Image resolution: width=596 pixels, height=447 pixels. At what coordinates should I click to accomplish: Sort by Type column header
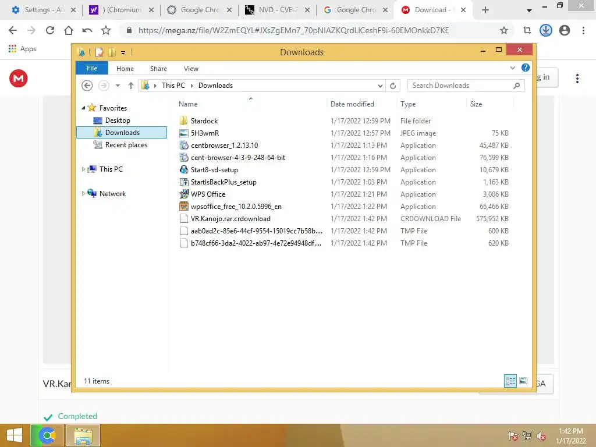pos(408,104)
